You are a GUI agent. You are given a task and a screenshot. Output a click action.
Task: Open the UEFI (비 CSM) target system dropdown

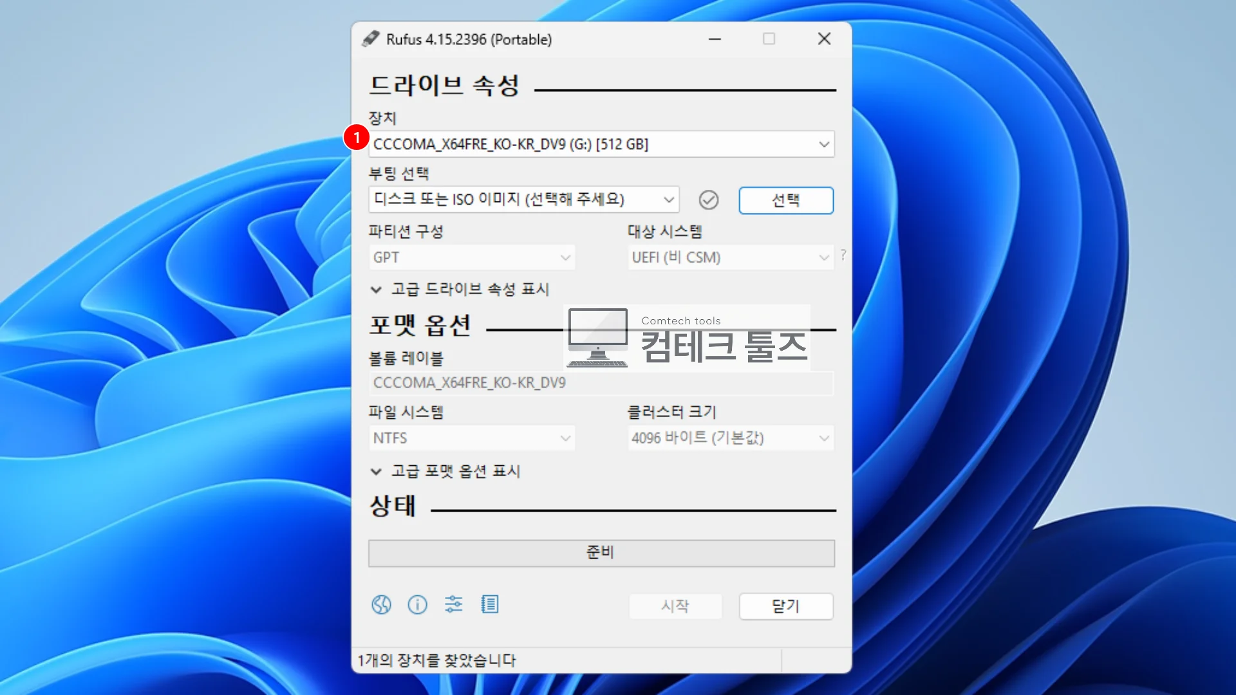pyautogui.click(x=731, y=257)
